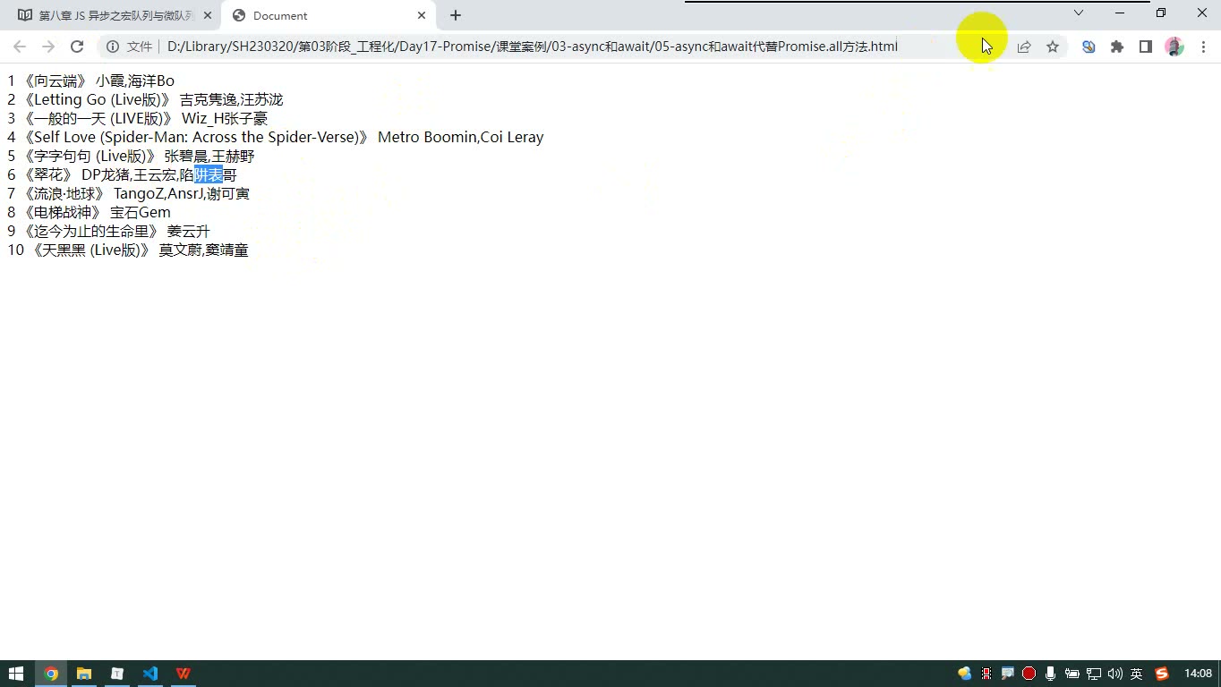
Task: Open File Explorer from the taskbar
Action: (x=84, y=674)
